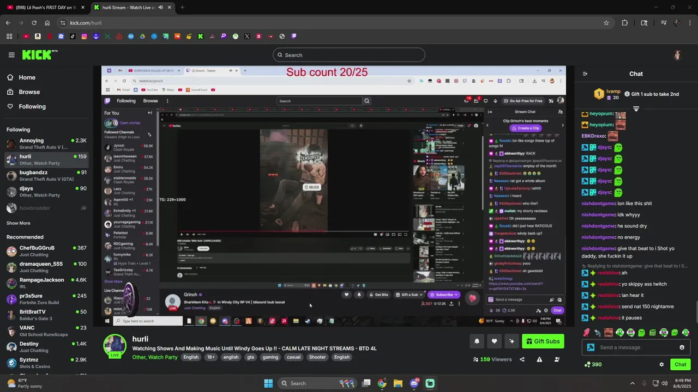The height and width of the screenshot is (392, 698).
Task: Reload the page
Action: (34, 23)
